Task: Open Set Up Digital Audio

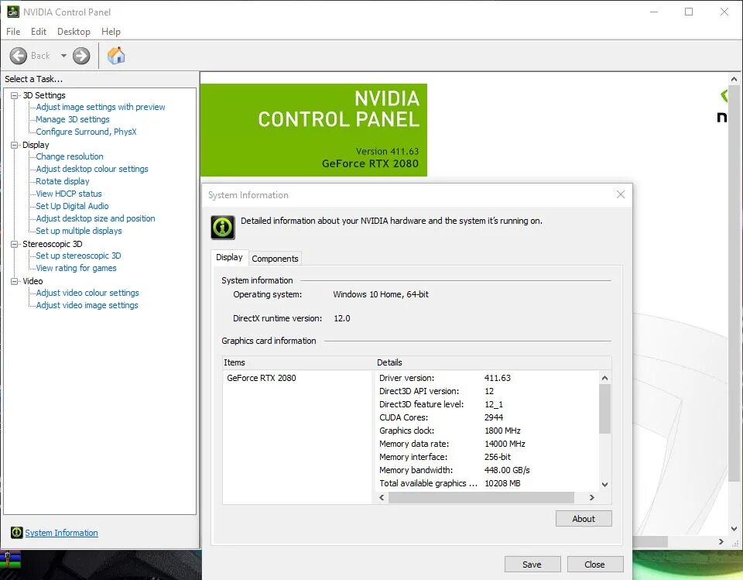Action: coord(72,206)
